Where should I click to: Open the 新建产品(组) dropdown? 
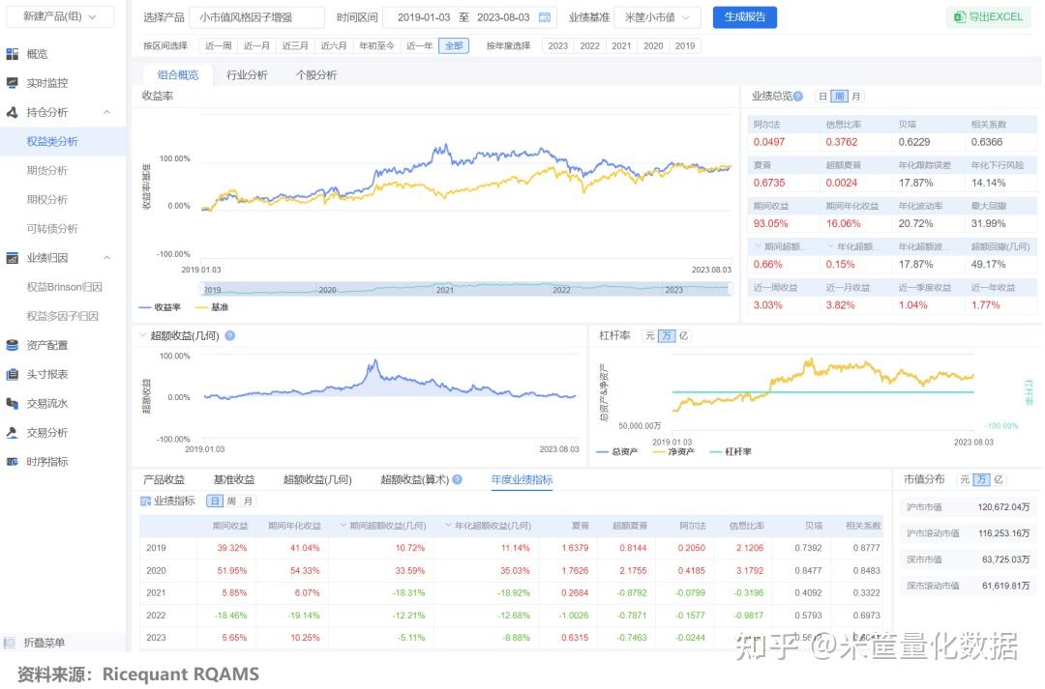[58, 16]
